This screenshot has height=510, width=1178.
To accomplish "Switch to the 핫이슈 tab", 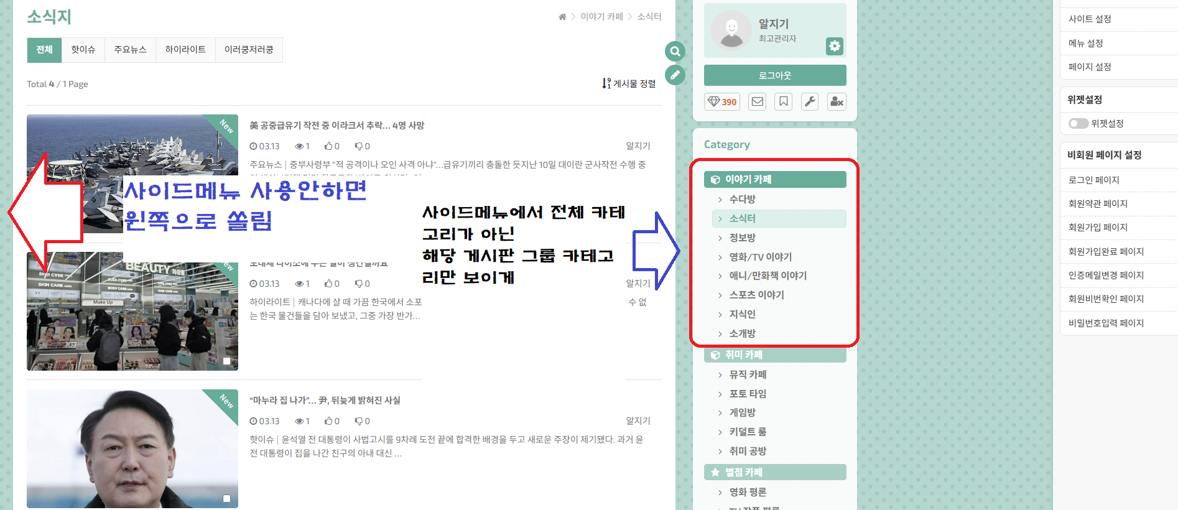I will tap(83, 50).
